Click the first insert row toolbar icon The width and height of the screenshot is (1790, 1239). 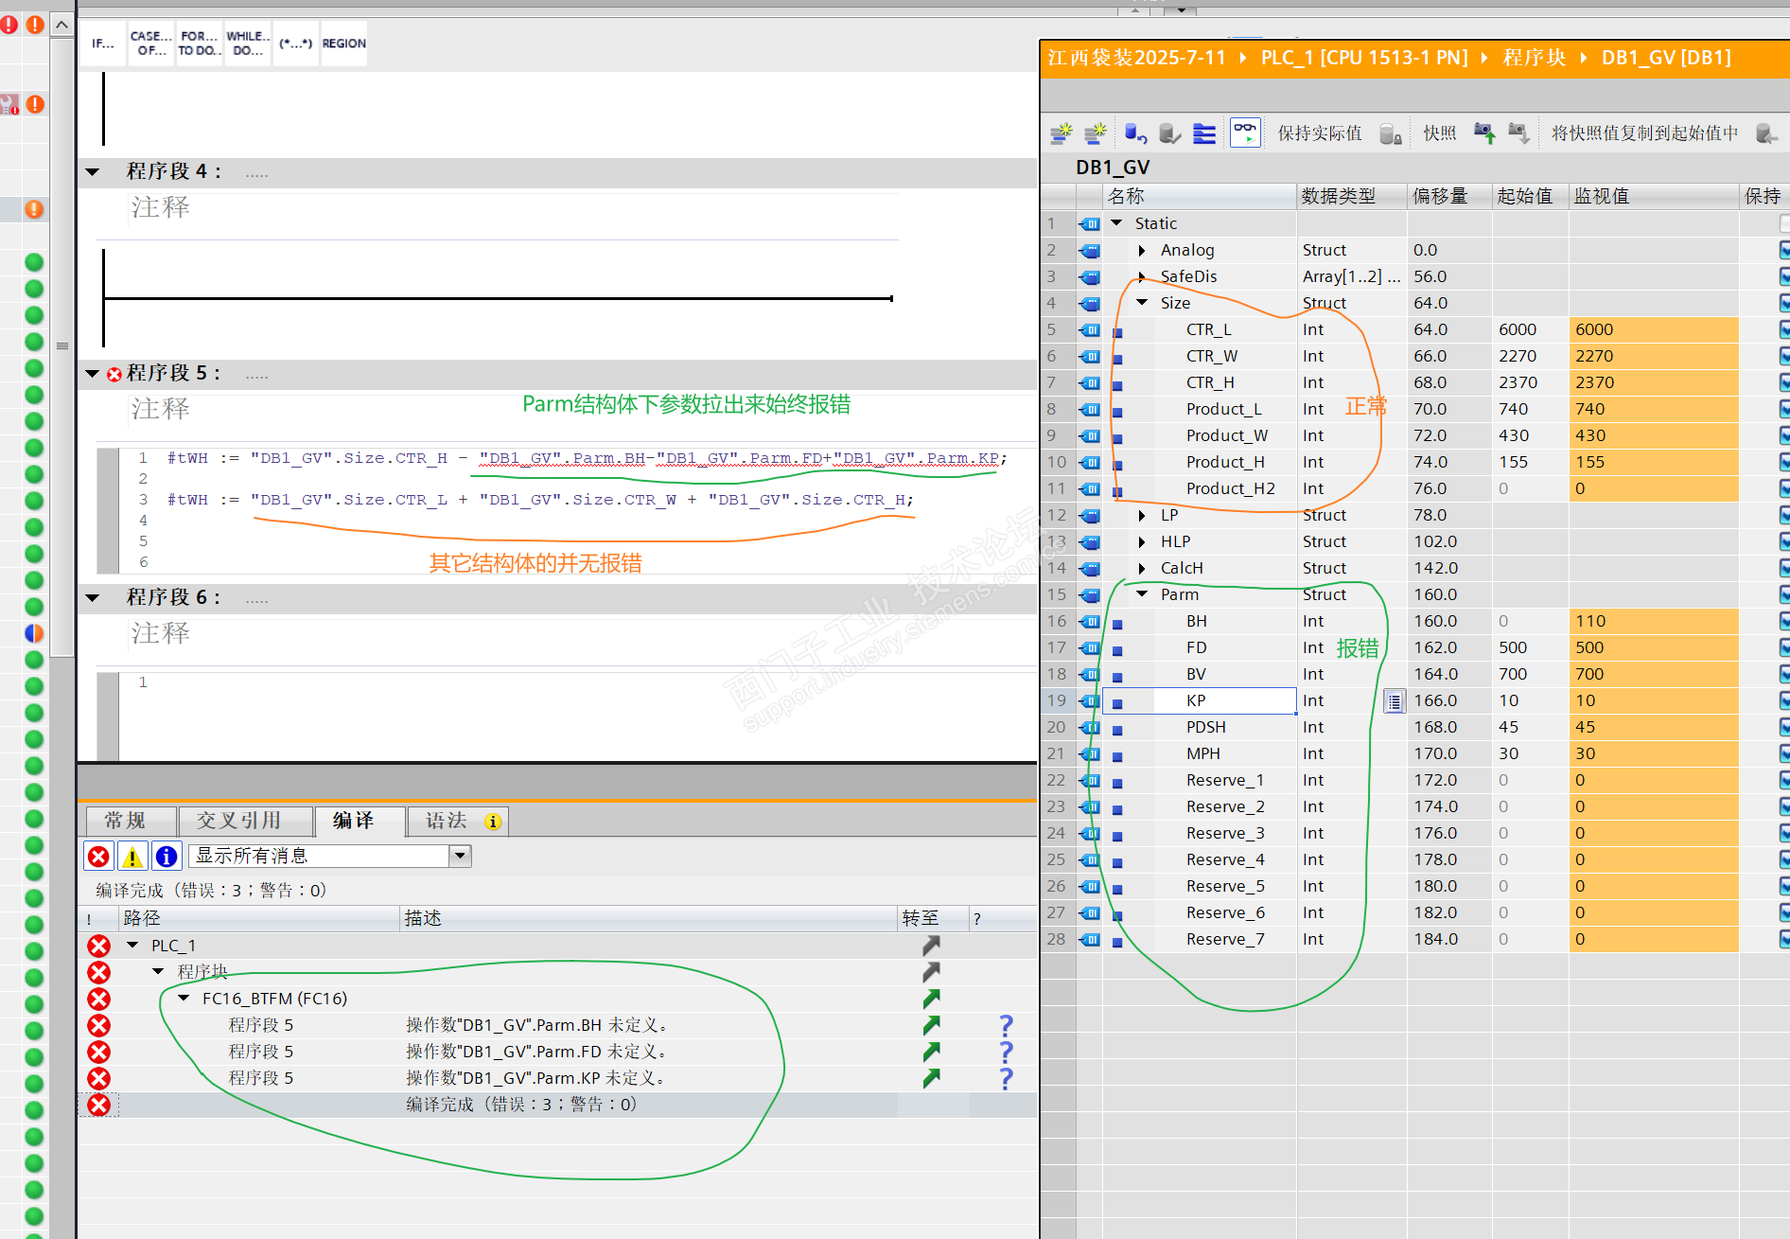click(x=1062, y=133)
